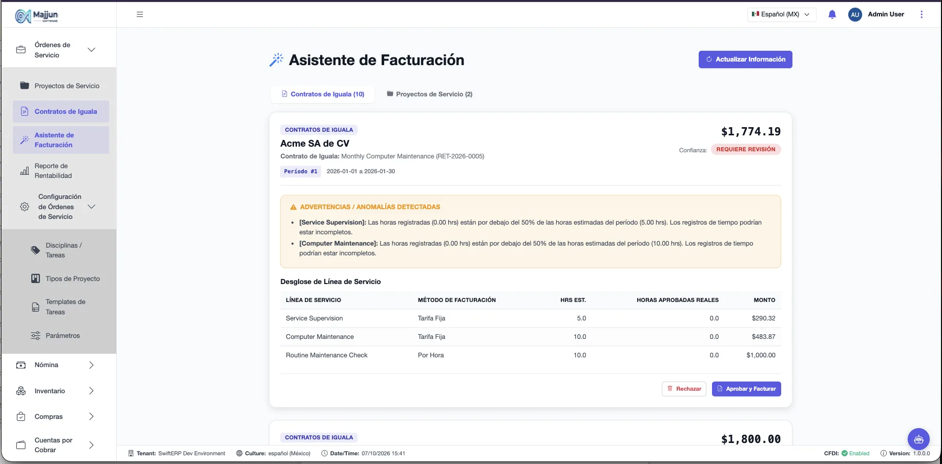This screenshot has height=464, width=942.
Task: Click the Parámetros sliders icon
Action: click(35, 335)
